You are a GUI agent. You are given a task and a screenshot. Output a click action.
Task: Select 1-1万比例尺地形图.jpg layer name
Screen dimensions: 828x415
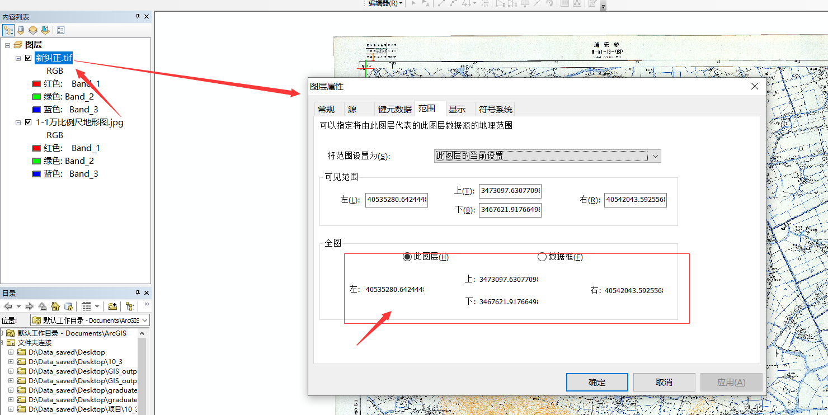(x=79, y=122)
